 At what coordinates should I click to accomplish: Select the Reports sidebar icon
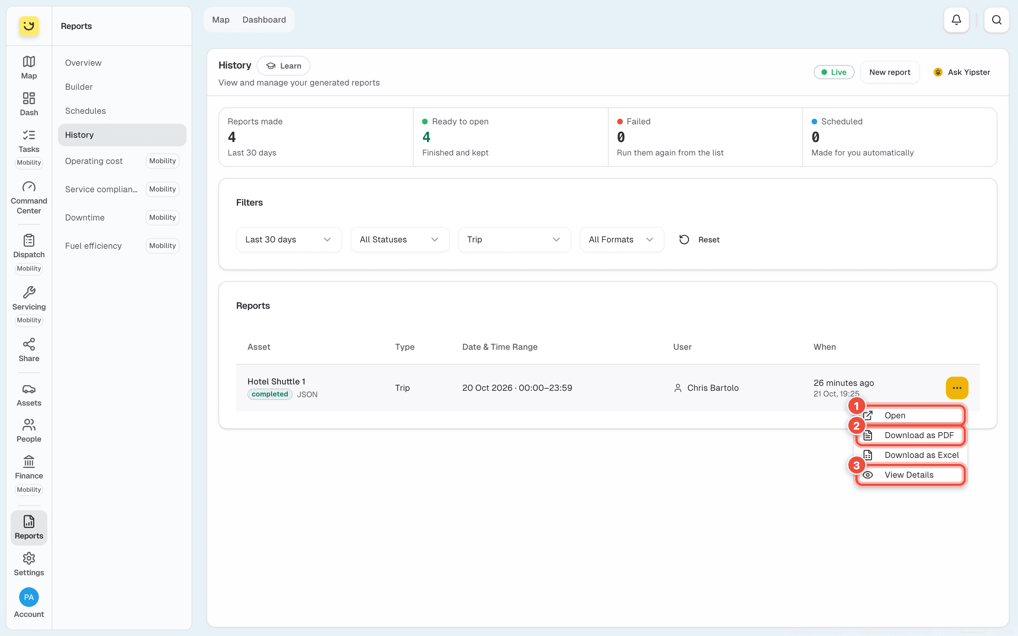click(x=29, y=528)
